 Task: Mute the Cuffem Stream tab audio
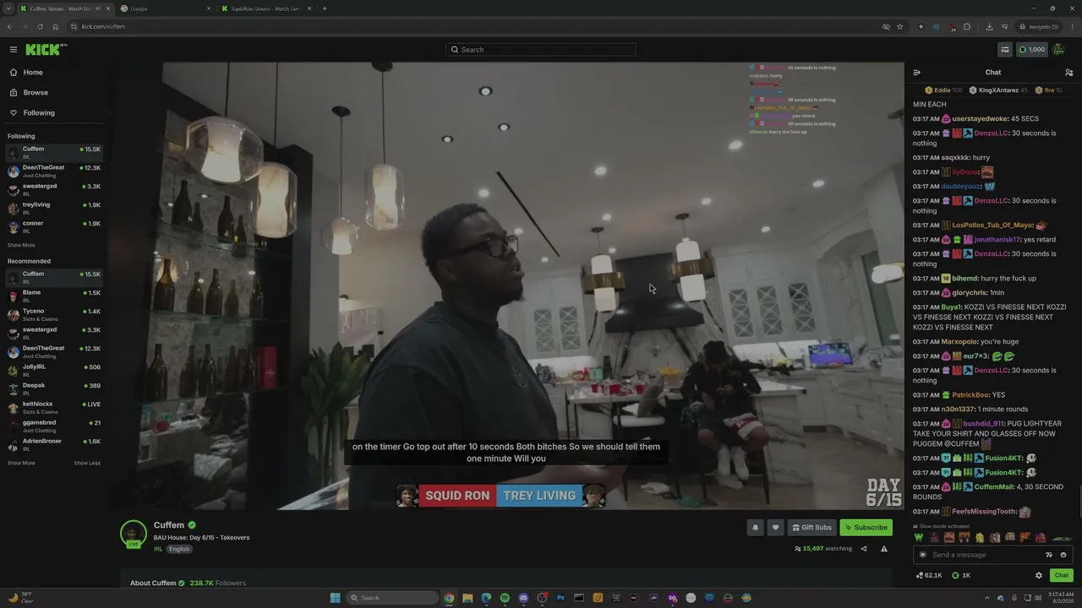tap(98, 8)
